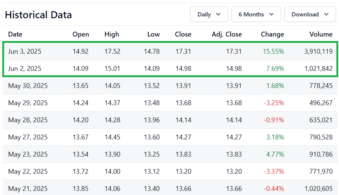Select volume 3,910,119 cell
The width and height of the screenshot is (339, 195).
pyautogui.click(x=318, y=51)
